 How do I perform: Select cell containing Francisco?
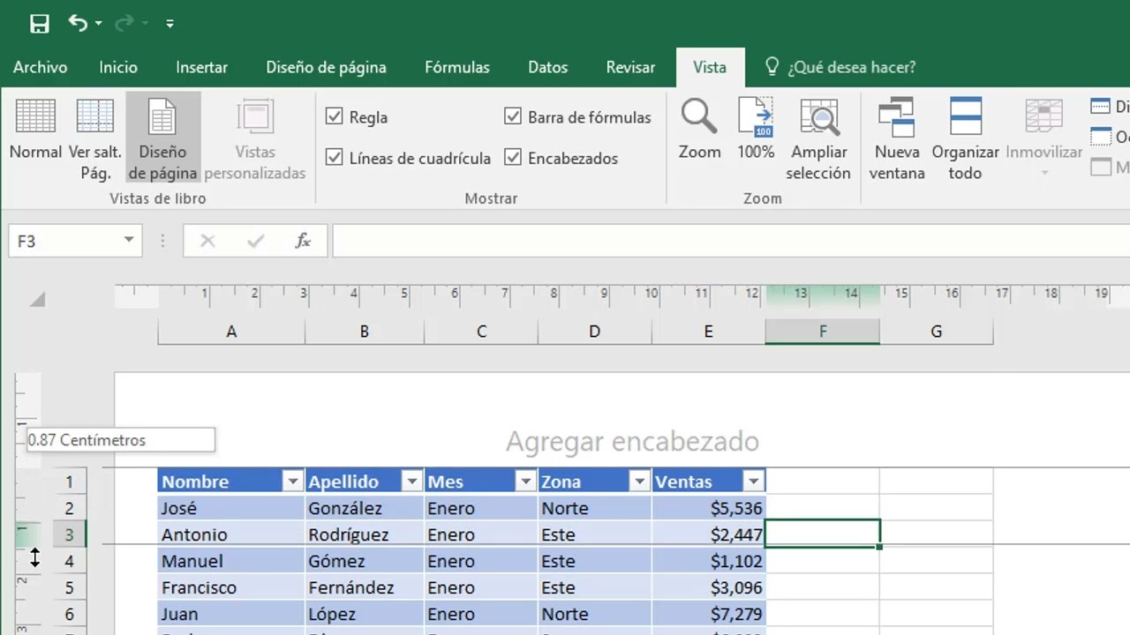[231, 587]
